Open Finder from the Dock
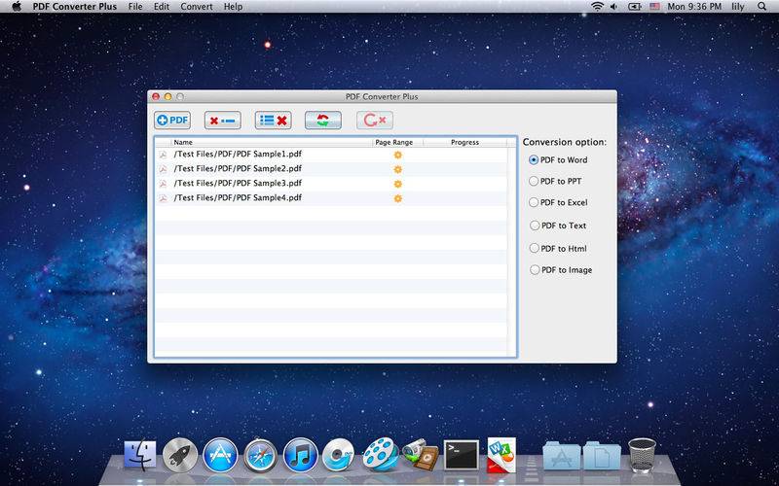This screenshot has height=486, width=779. pyautogui.click(x=139, y=455)
